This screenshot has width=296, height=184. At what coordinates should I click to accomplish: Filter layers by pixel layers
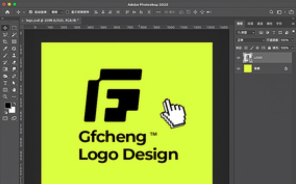click(261, 32)
